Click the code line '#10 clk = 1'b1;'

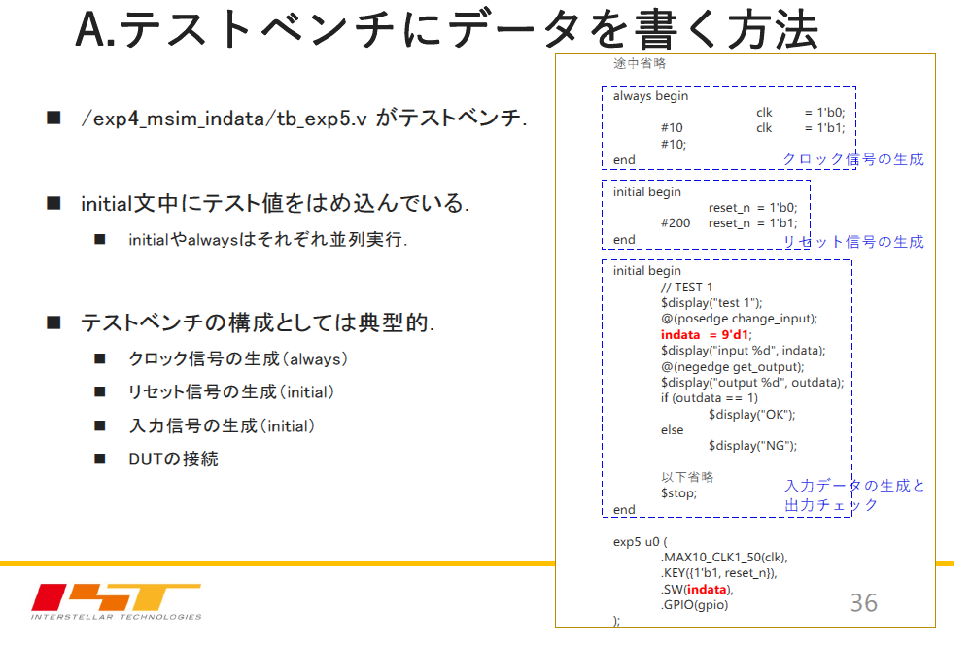coord(752,128)
